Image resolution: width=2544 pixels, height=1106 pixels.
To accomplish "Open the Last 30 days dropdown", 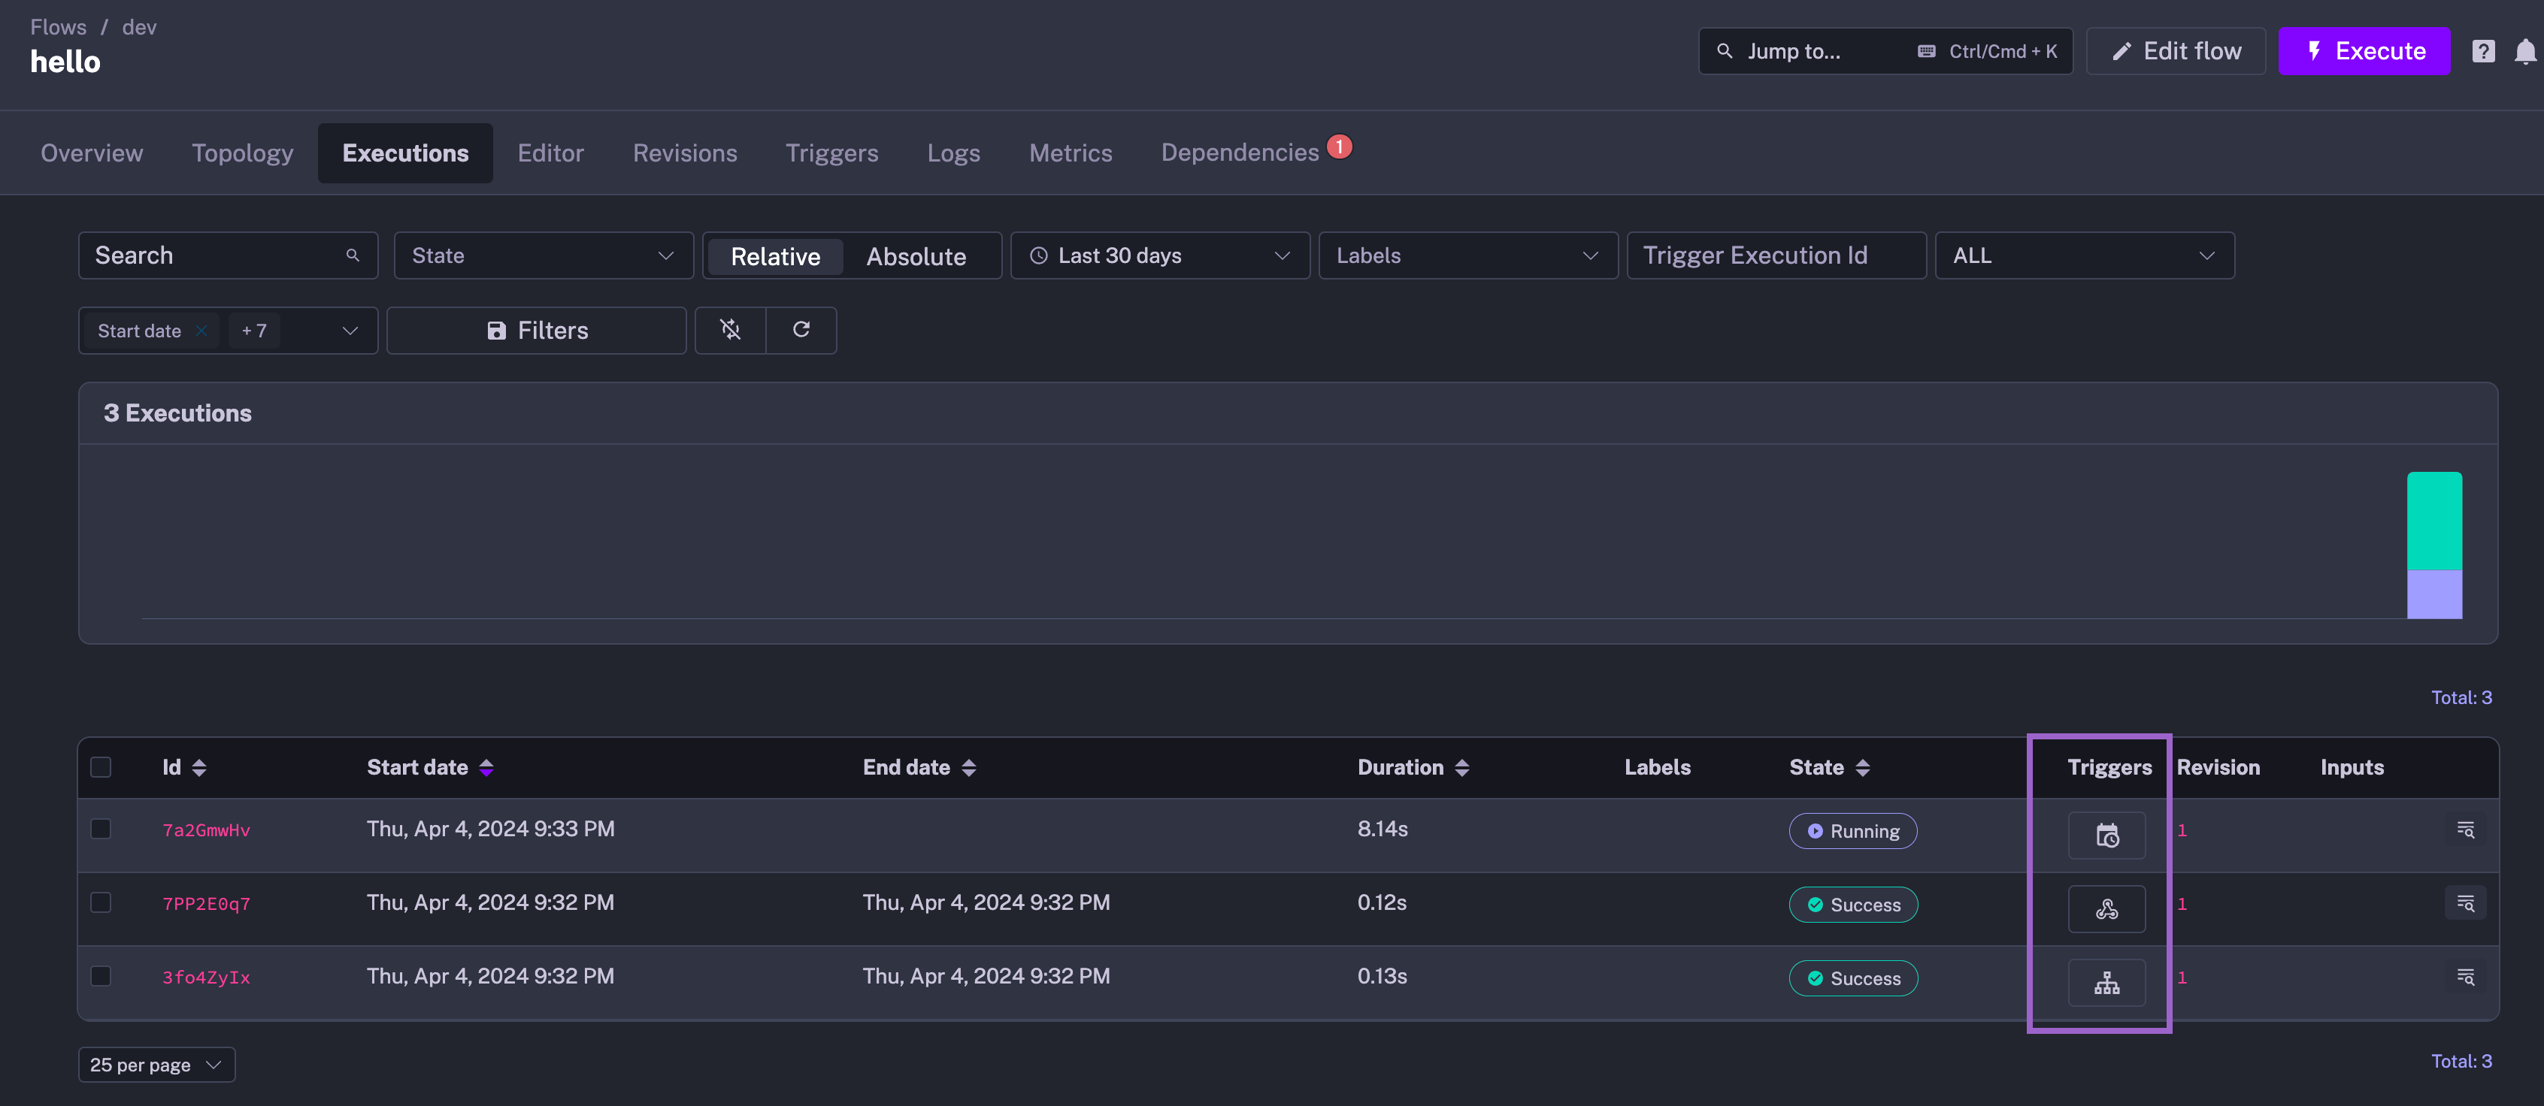I will pyautogui.click(x=1159, y=255).
